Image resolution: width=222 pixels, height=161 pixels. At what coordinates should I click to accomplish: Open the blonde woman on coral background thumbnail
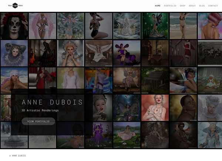pyautogui.click(x=155, y=108)
